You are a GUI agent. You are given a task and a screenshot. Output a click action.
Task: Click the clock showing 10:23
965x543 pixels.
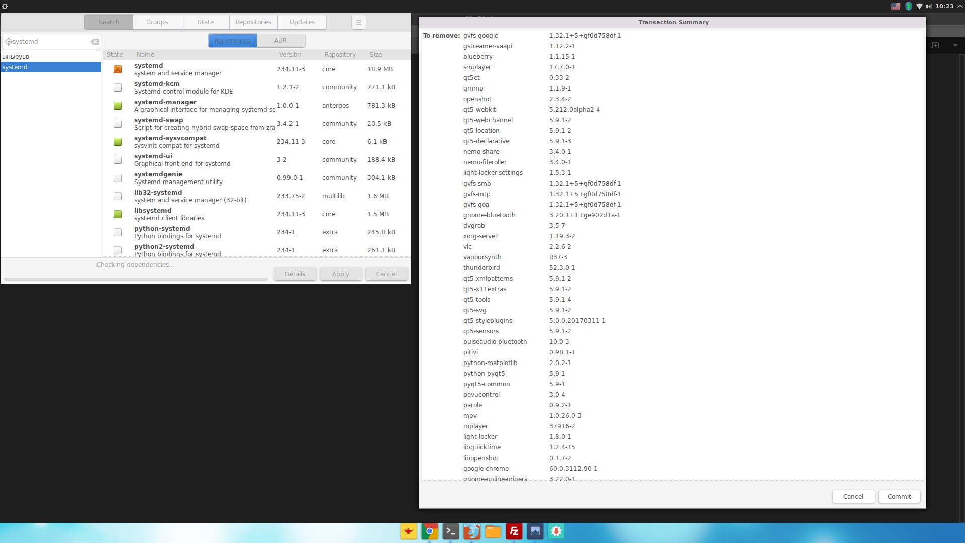pos(944,6)
